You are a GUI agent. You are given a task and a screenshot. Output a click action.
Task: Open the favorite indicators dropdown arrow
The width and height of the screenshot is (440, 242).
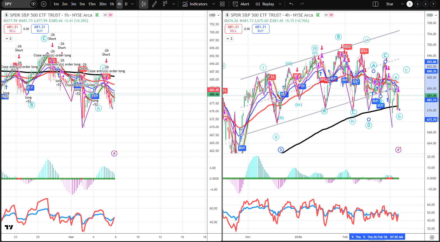coord(214,4)
